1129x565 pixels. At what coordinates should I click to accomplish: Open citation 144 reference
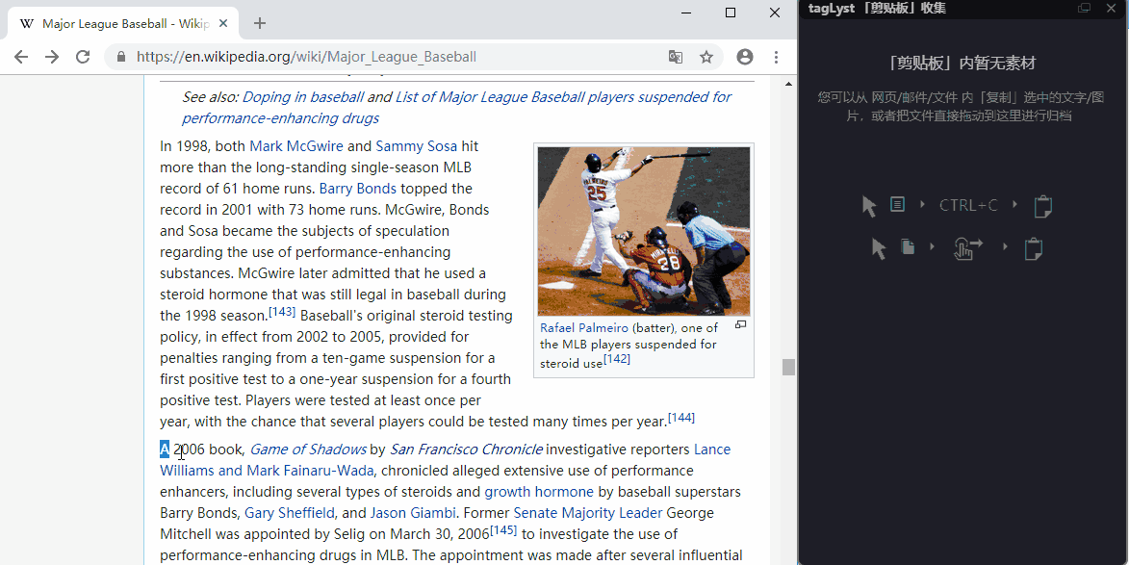681,418
